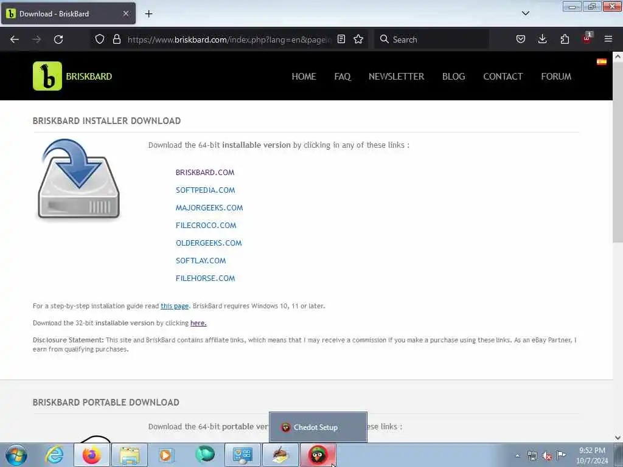Screen dimensions: 623x467
Task: Open the pen and paper taskbar icon
Action: point(280,455)
